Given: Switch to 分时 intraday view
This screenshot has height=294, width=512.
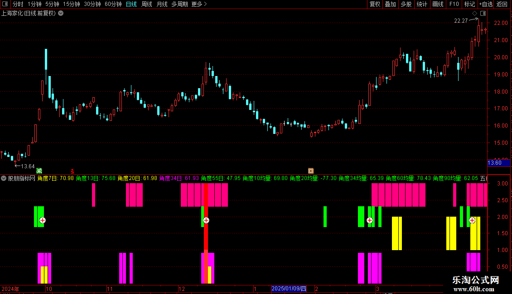Looking at the screenshot, I should (18, 4).
